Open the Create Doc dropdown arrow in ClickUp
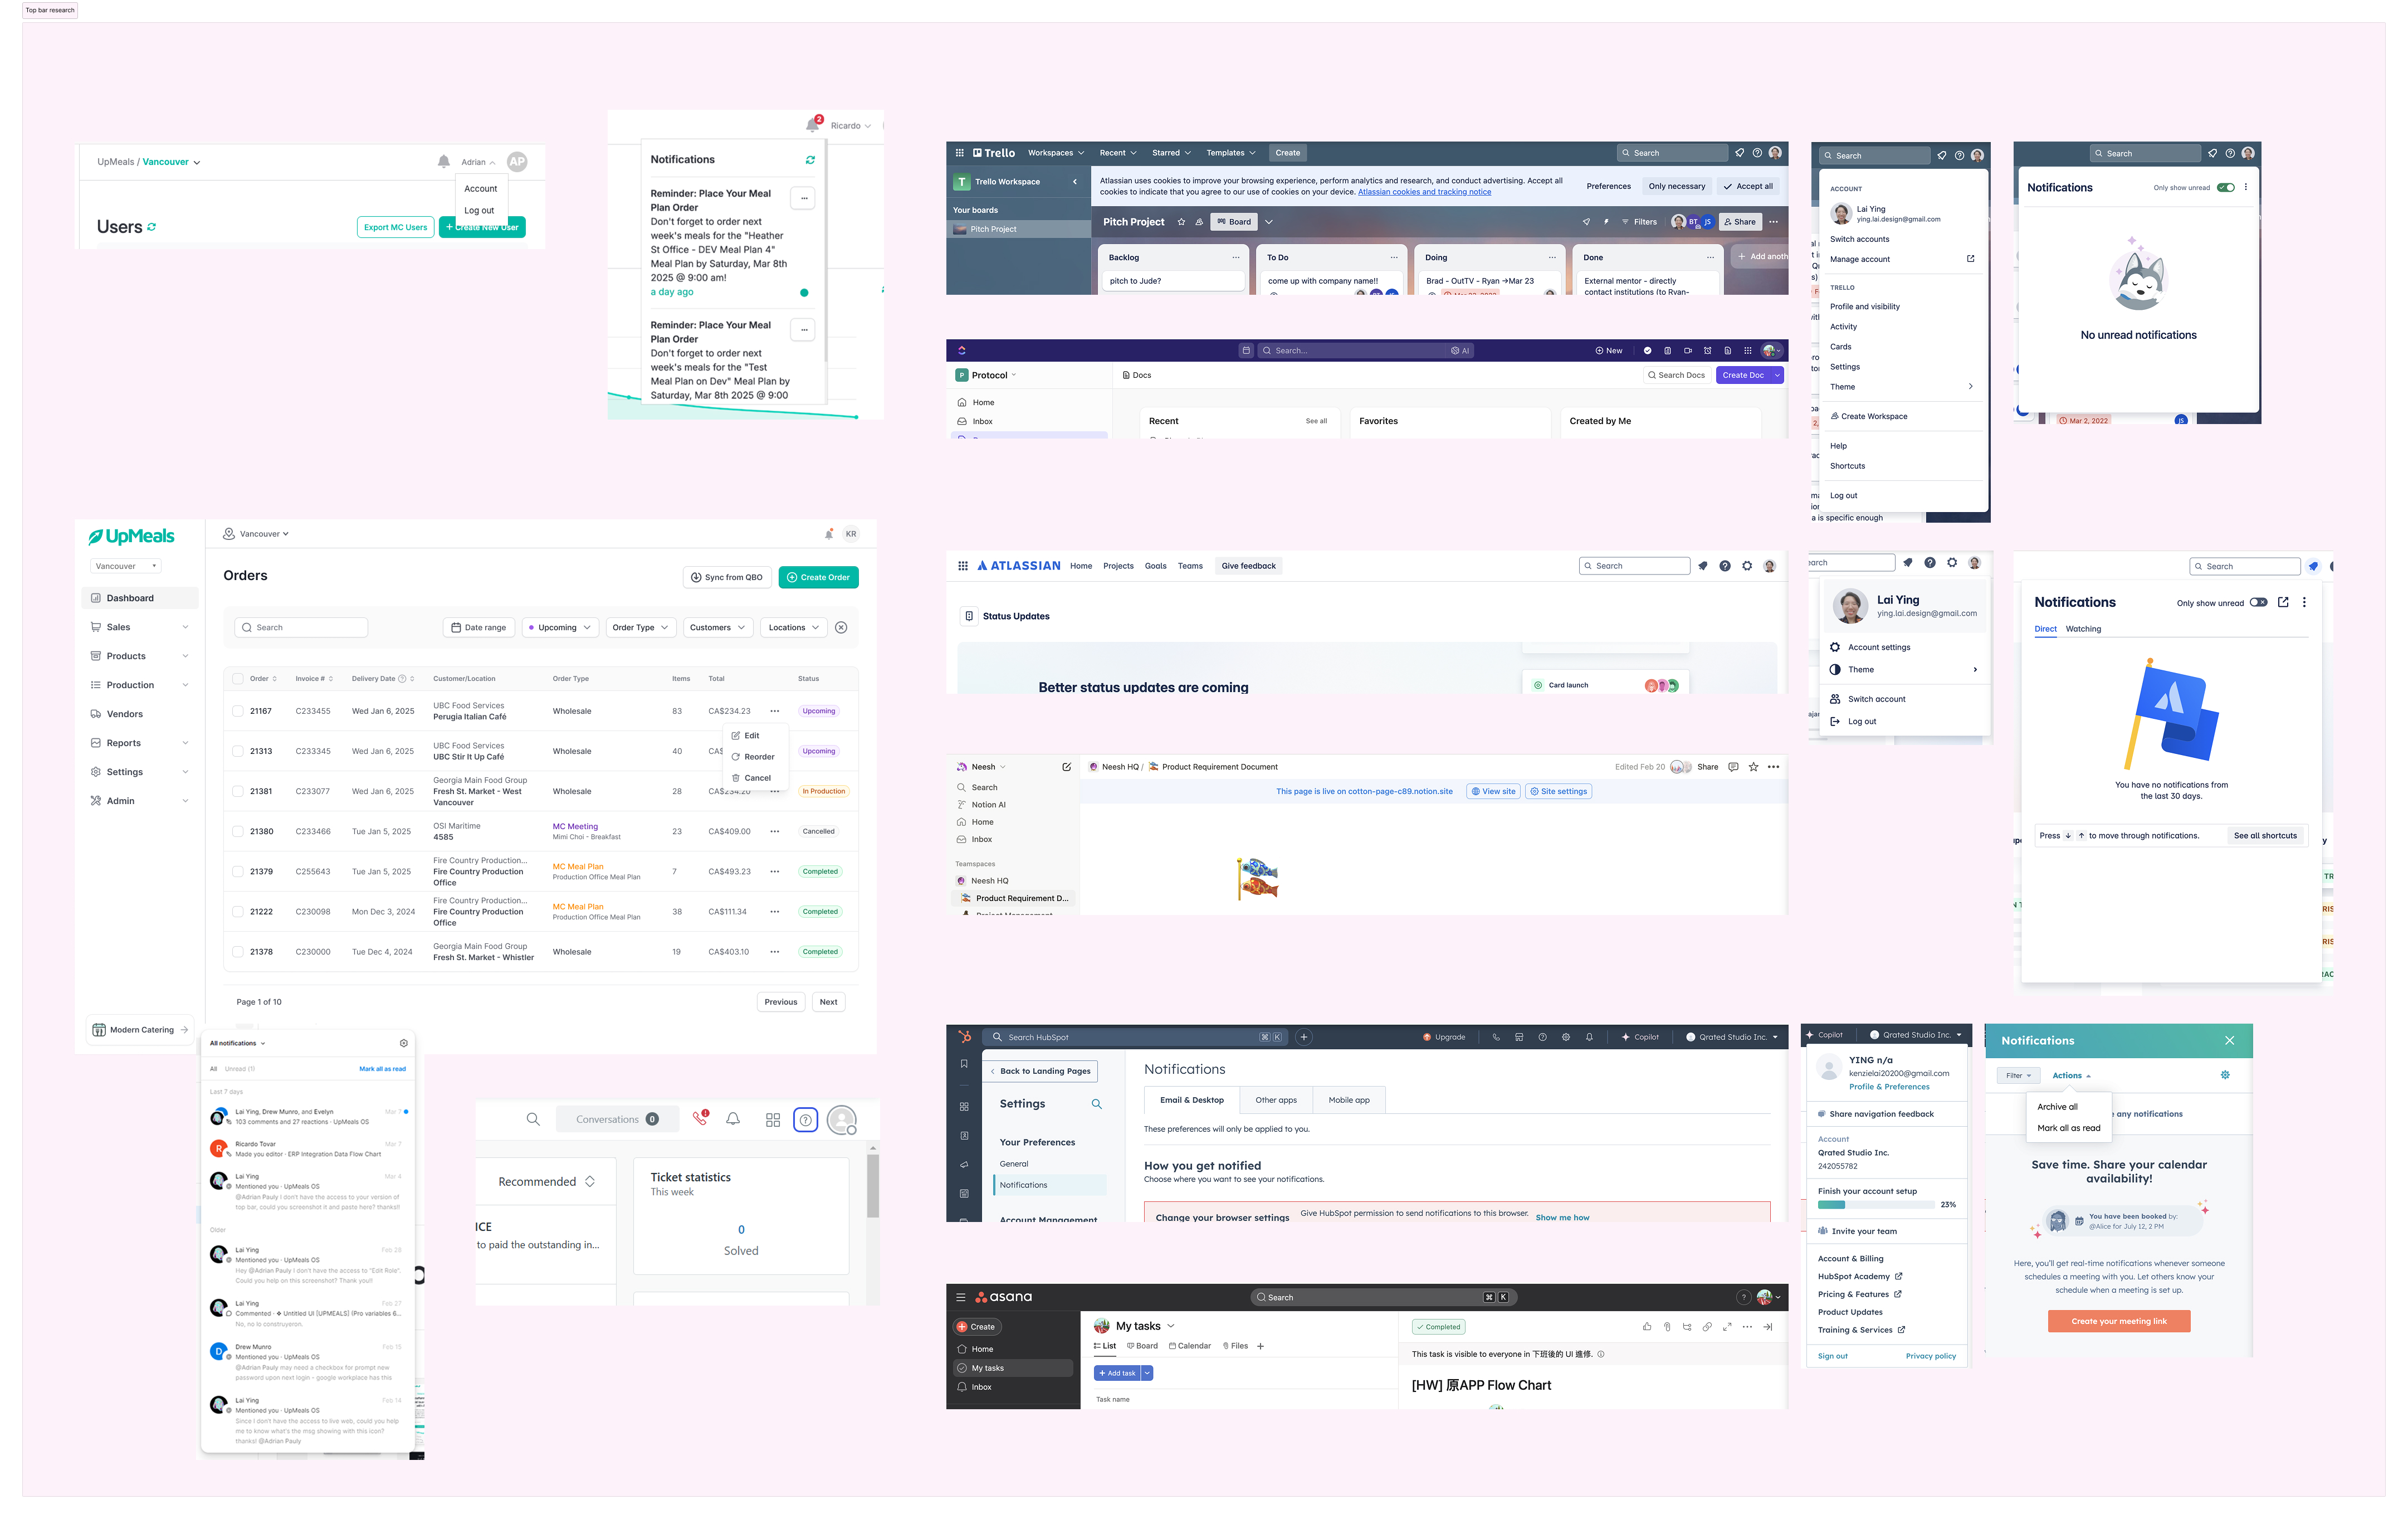 (1777, 375)
